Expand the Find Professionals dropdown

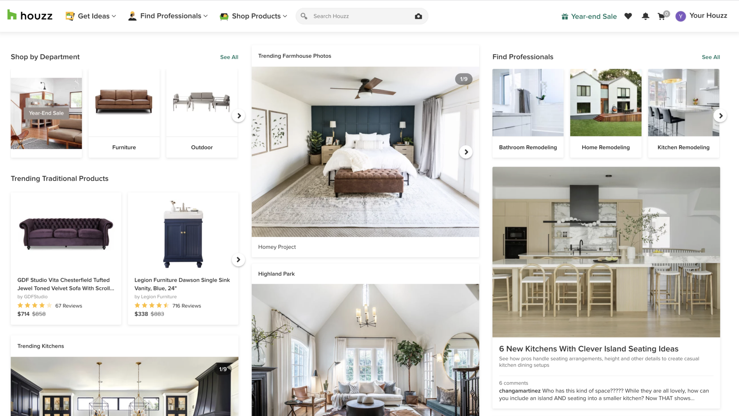169,16
